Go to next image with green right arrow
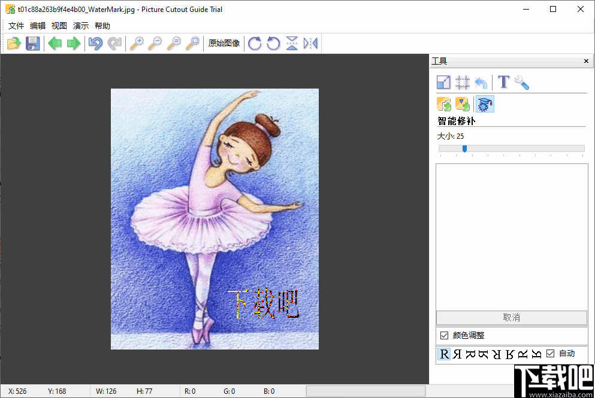 click(x=74, y=43)
